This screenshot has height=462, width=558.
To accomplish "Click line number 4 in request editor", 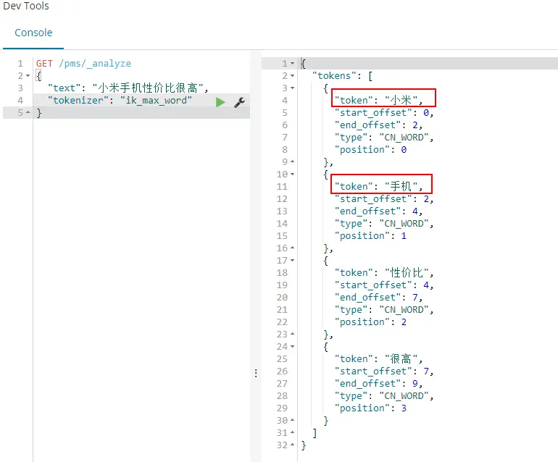I will (x=20, y=101).
